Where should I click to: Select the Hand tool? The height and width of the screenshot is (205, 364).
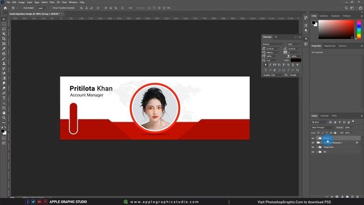[x=4, y=113]
